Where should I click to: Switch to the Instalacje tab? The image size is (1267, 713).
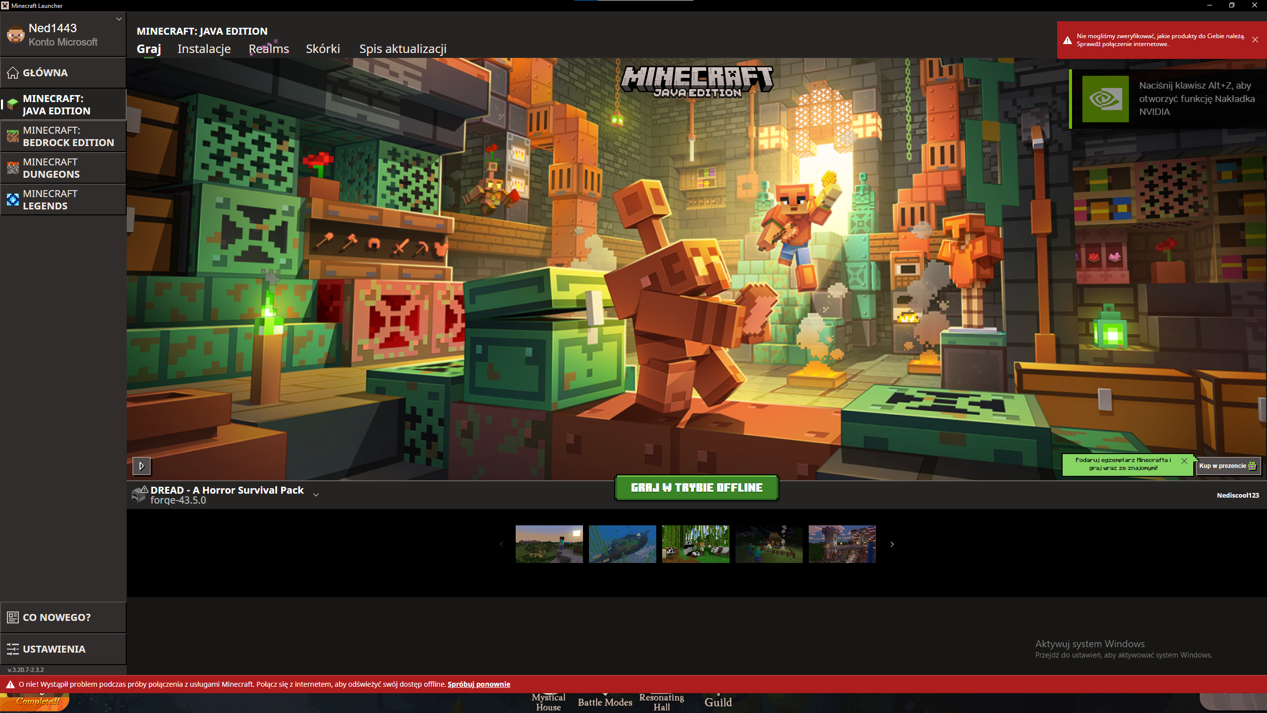click(204, 49)
